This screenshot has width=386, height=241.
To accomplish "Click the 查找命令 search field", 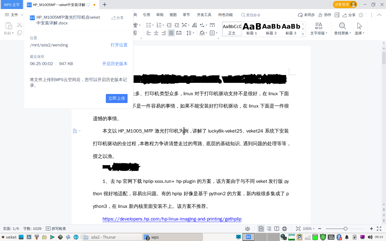I will (251, 15).
